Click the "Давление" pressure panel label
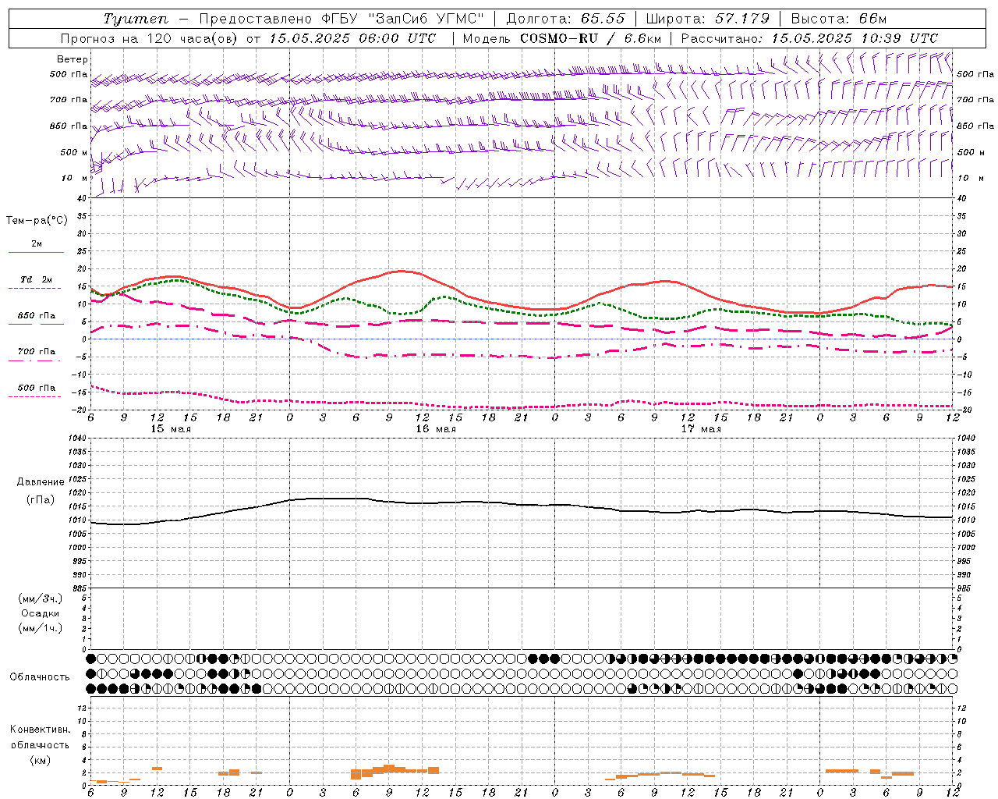 point(41,482)
